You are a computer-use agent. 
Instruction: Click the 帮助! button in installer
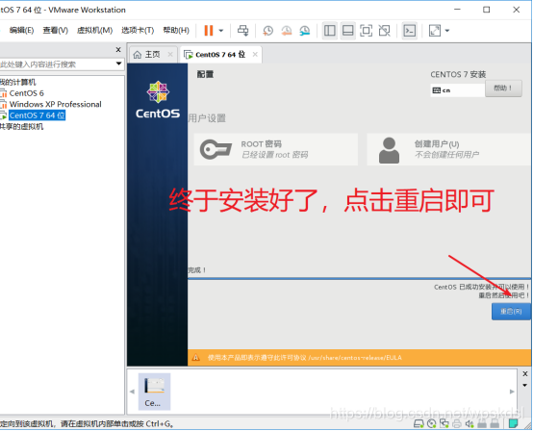[x=503, y=89]
